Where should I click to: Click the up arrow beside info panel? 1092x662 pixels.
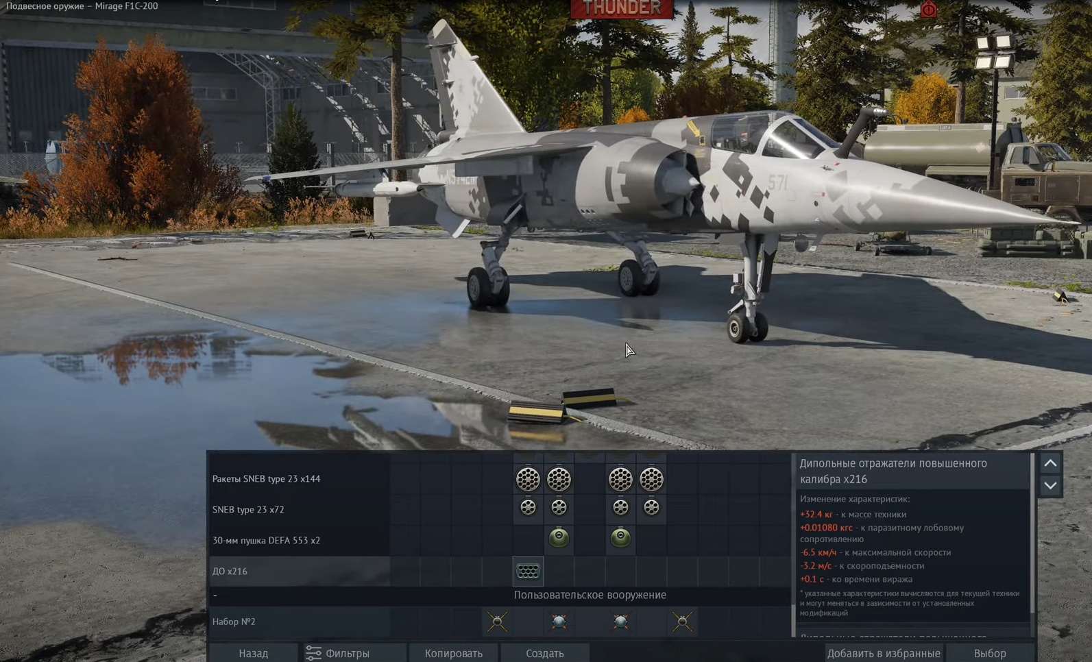point(1050,463)
